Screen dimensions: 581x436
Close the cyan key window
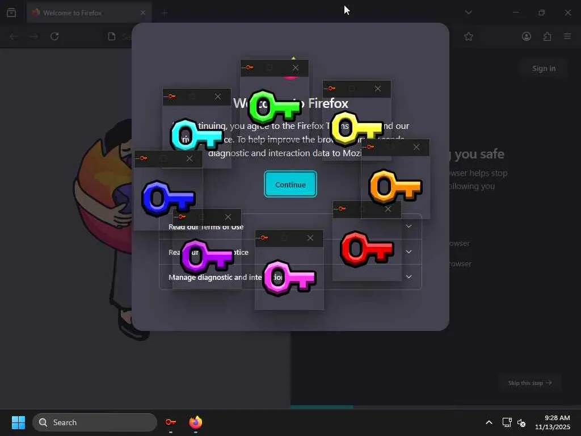(218, 97)
